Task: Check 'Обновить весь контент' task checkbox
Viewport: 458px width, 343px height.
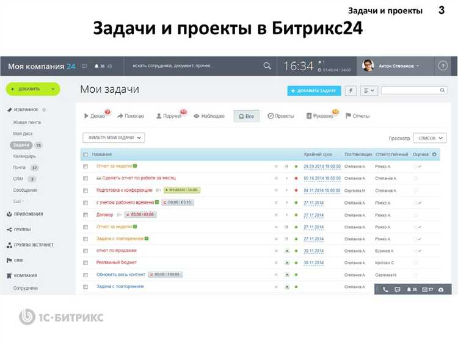Action: tap(85, 275)
